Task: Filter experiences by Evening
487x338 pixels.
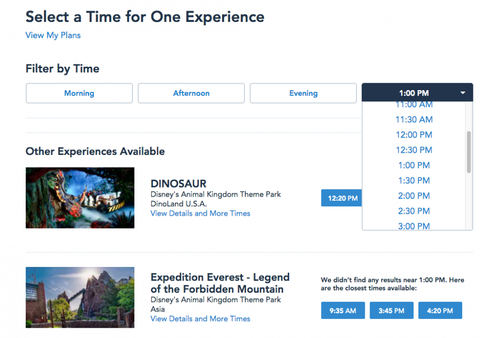Action: (303, 93)
